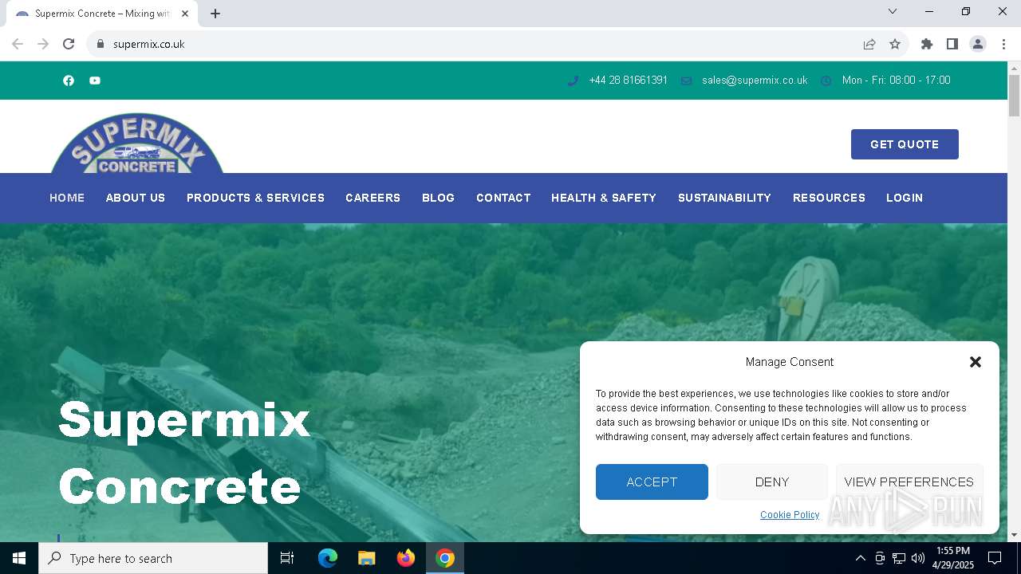Image resolution: width=1021 pixels, height=574 pixels.
Task: Open tab search dropdown arrow
Action: click(x=893, y=11)
